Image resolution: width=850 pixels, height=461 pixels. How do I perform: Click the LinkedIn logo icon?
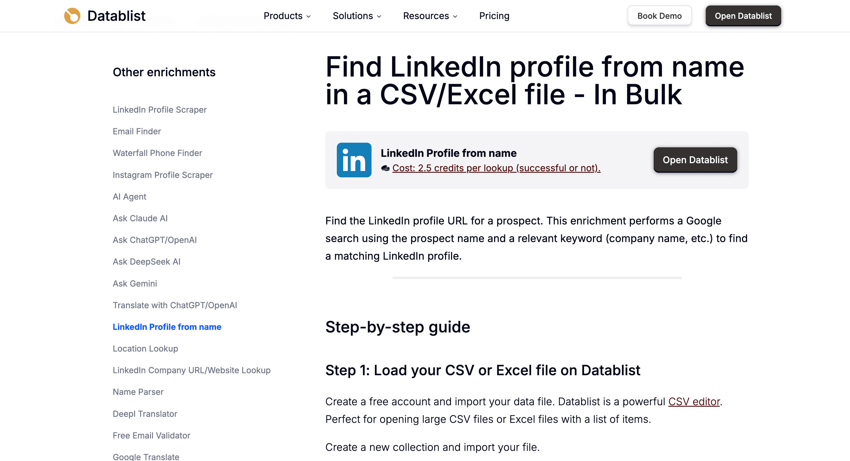[x=354, y=160]
